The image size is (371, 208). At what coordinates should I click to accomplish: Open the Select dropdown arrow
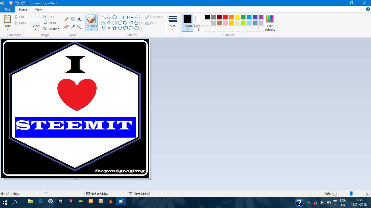[36, 29]
